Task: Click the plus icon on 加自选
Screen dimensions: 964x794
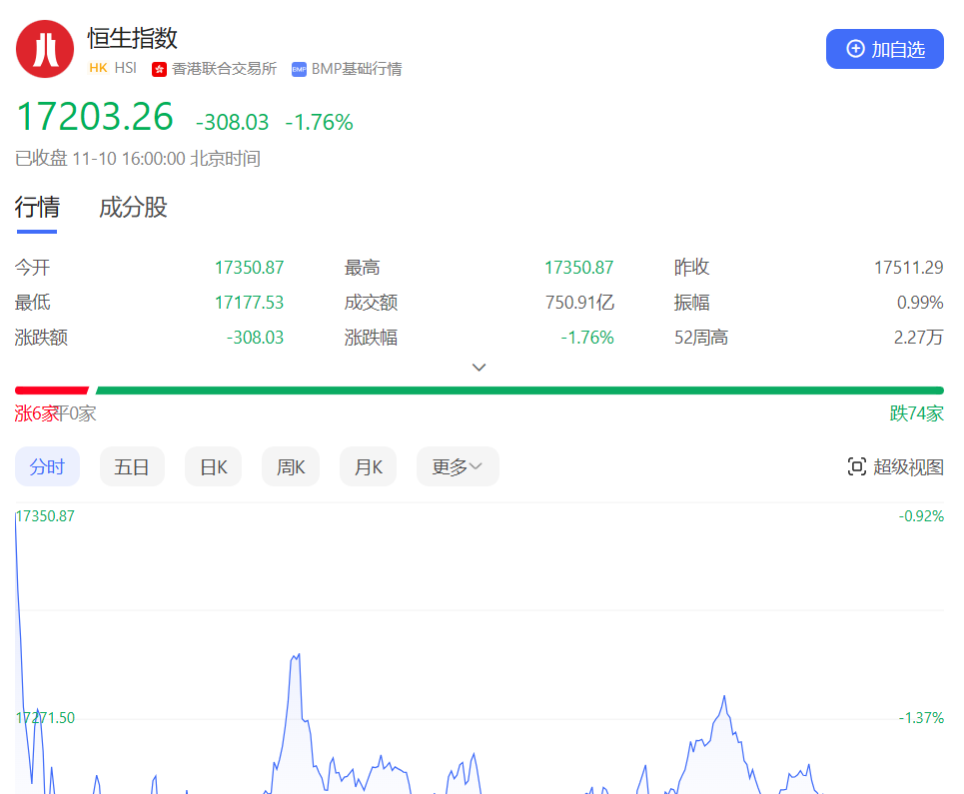Action: tap(855, 49)
